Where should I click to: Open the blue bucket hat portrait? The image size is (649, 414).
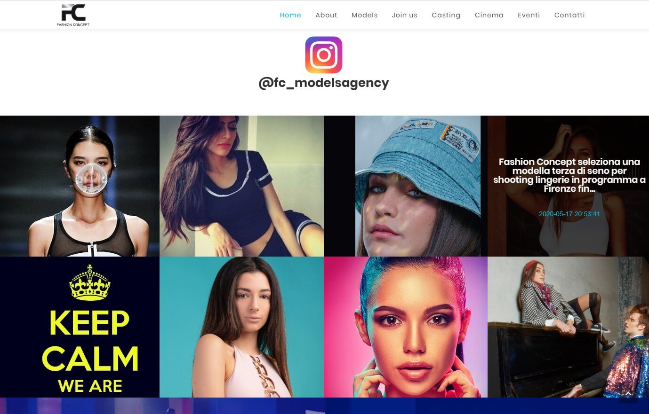406,186
